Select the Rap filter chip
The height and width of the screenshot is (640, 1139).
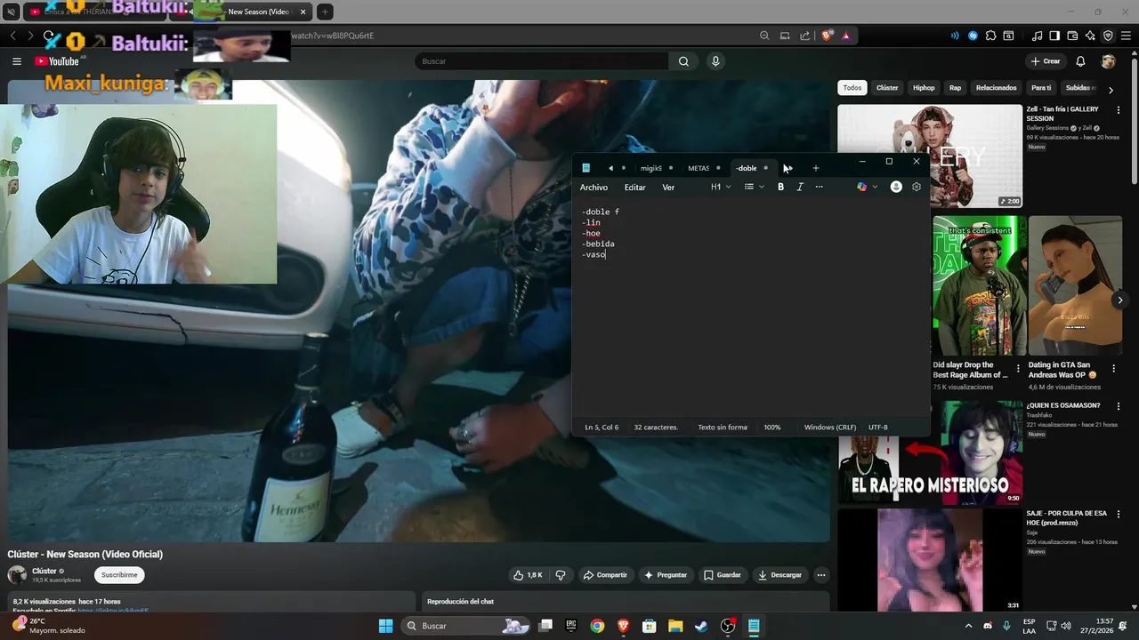[956, 88]
